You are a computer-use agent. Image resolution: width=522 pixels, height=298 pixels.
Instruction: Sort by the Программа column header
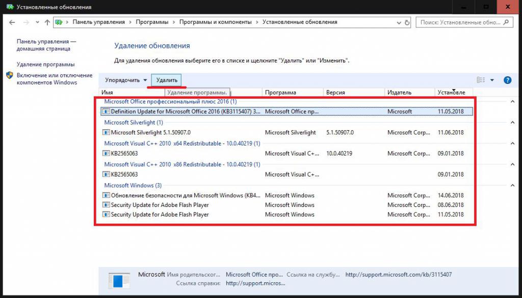click(293, 93)
